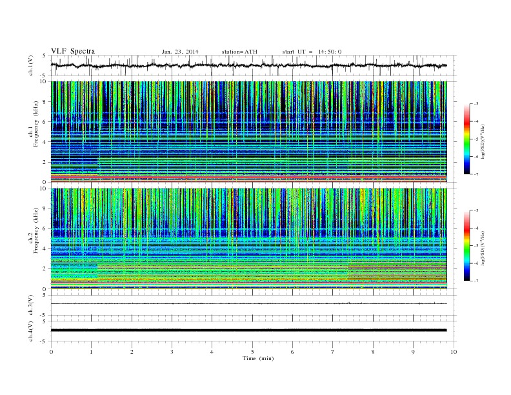
Task: Click the ch.3 voltage waveform trace
Action: [x=248, y=303]
